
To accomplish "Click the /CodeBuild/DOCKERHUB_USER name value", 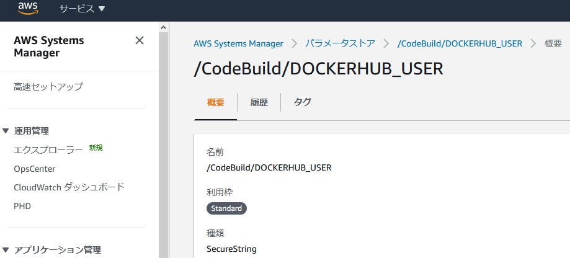I will point(269,168).
